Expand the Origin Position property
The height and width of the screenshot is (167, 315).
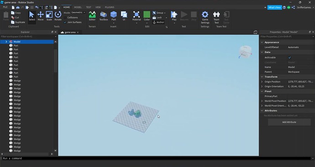pyautogui.click(x=262, y=82)
